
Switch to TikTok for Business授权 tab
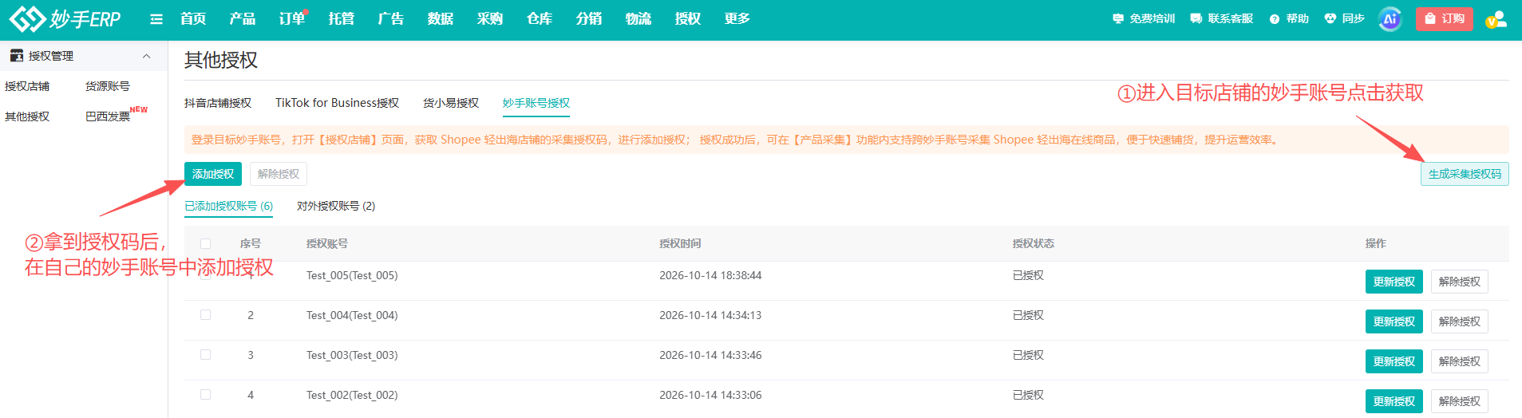point(338,103)
